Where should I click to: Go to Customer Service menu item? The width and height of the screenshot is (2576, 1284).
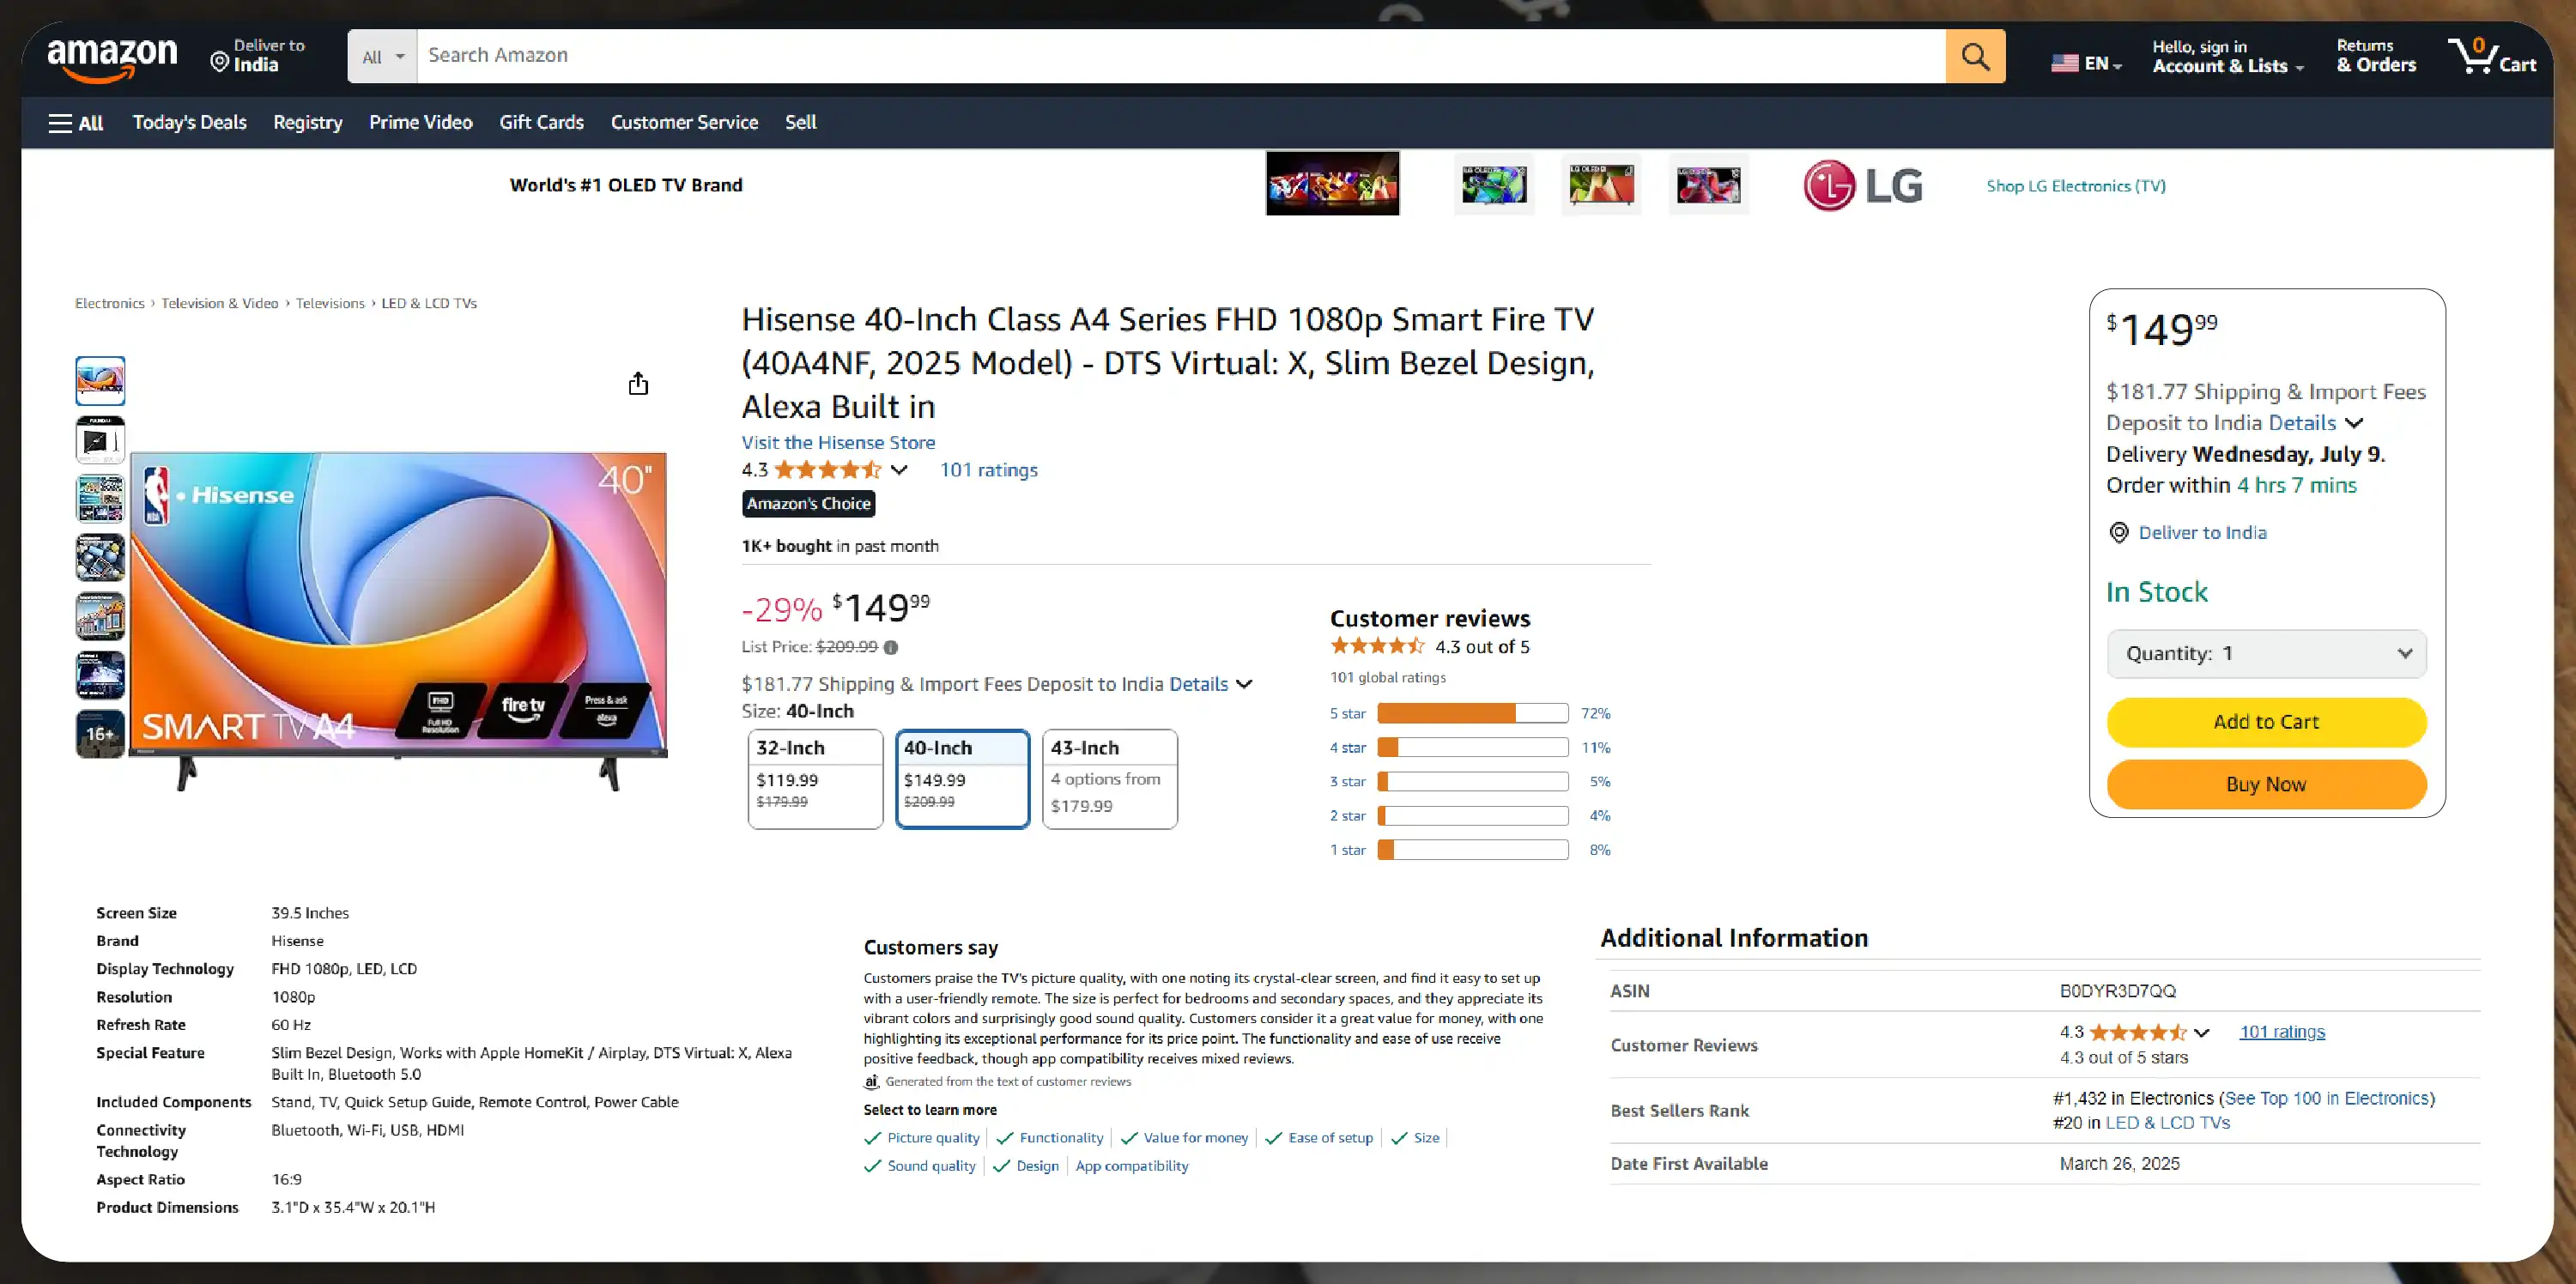pos(684,122)
